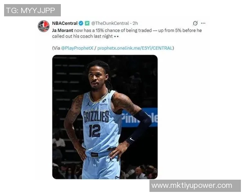The height and width of the screenshot is (196, 245).
Task: Click the blue verified checkmark badge
Action: point(81,23)
